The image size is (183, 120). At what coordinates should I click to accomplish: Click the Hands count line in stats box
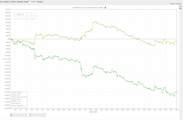(16, 95)
